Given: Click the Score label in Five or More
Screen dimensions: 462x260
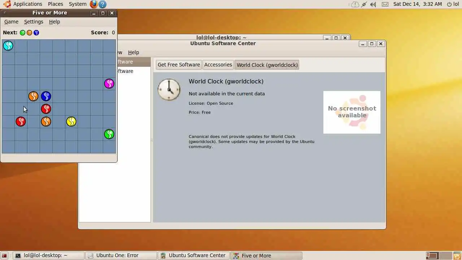Looking at the screenshot, I should pos(100,32).
